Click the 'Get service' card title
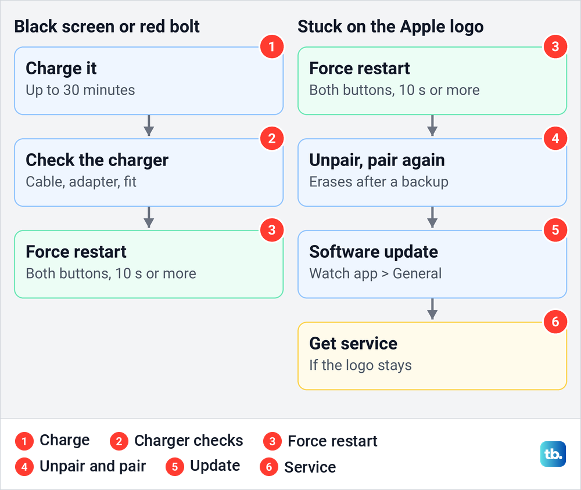This screenshot has width=581, height=490. pos(353,344)
